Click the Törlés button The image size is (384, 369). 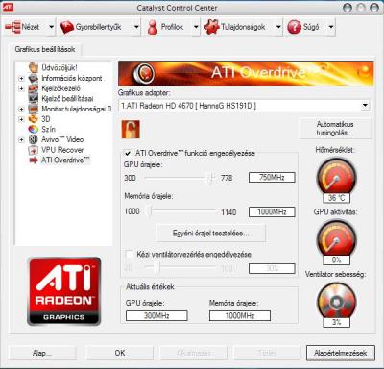click(267, 353)
